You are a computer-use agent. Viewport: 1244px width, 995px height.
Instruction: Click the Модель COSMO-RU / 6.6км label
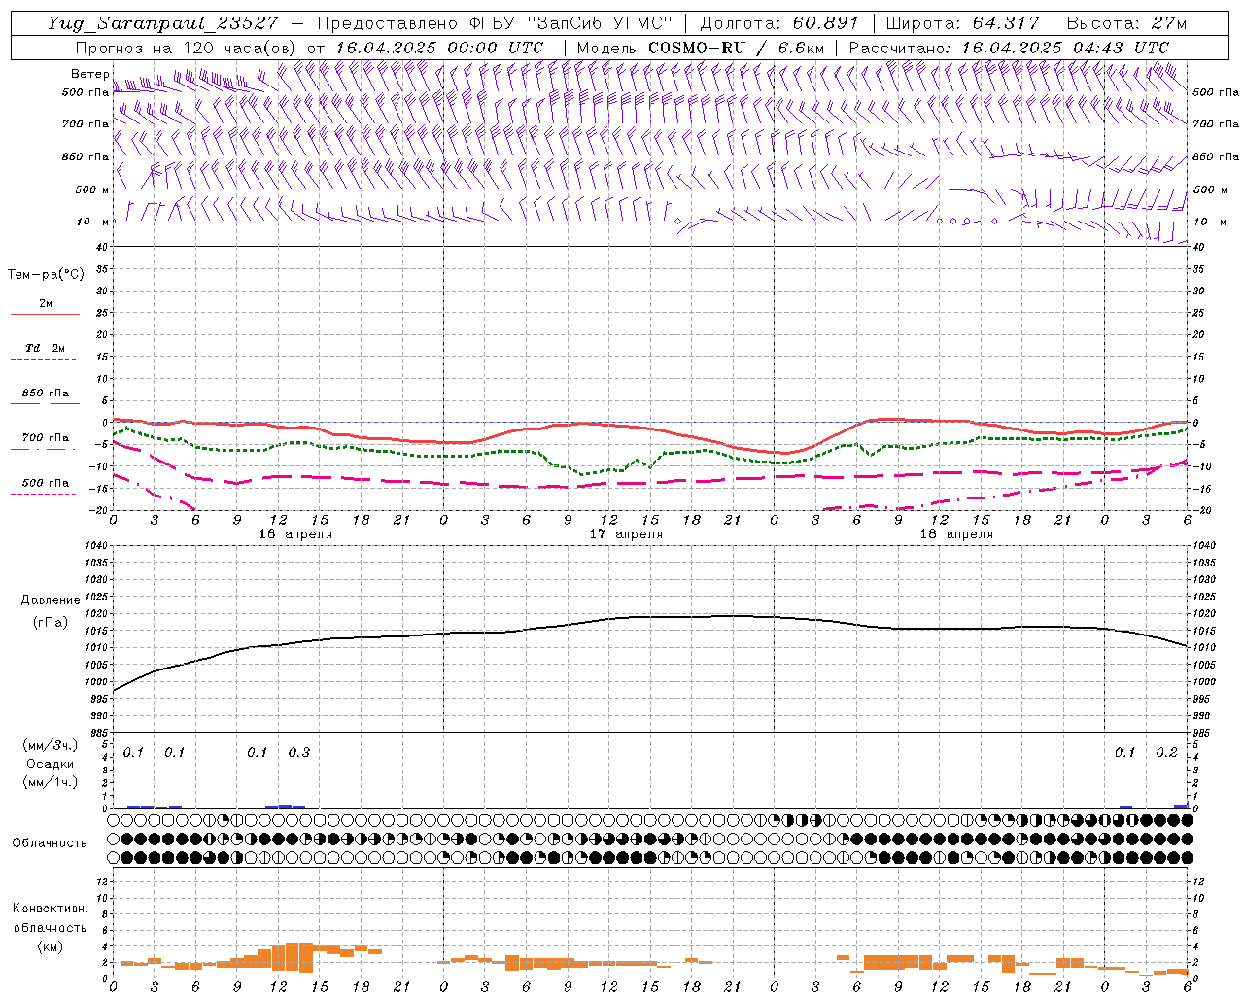pos(701,48)
